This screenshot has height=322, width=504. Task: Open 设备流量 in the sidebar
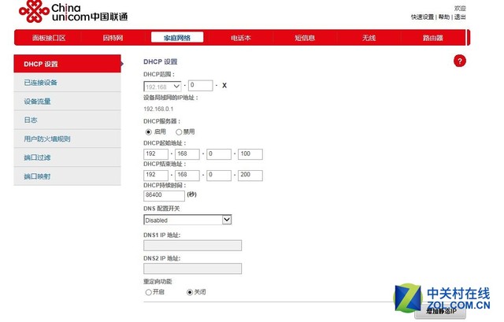click(x=67, y=102)
